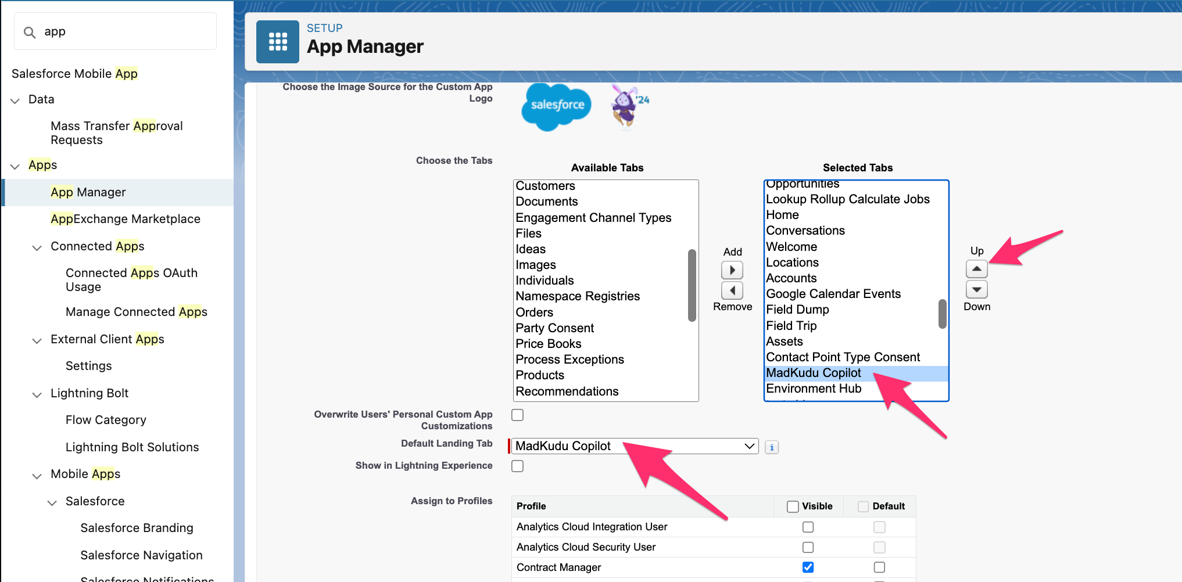Tick Visible for Analytics Cloud Security User
The width and height of the screenshot is (1182, 582).
click(x=808, y=547)
